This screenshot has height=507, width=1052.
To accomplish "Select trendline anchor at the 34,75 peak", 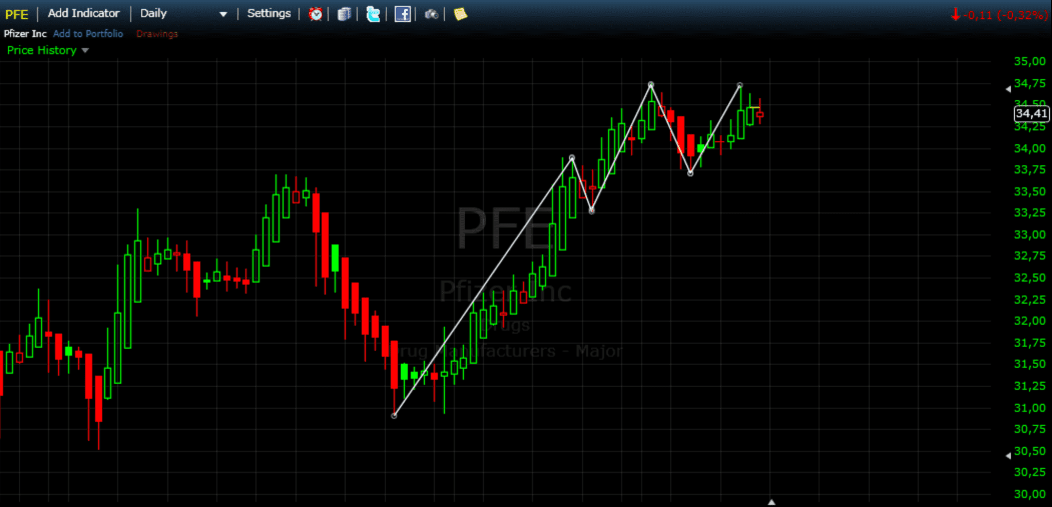I will pos(651,84).
